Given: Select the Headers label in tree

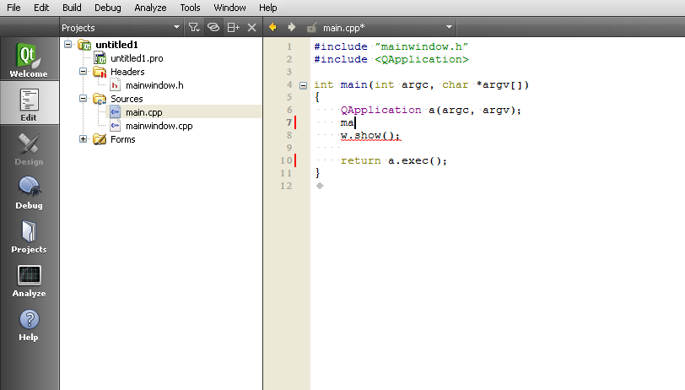Looking at the screenshot, I should coord(127,72).
